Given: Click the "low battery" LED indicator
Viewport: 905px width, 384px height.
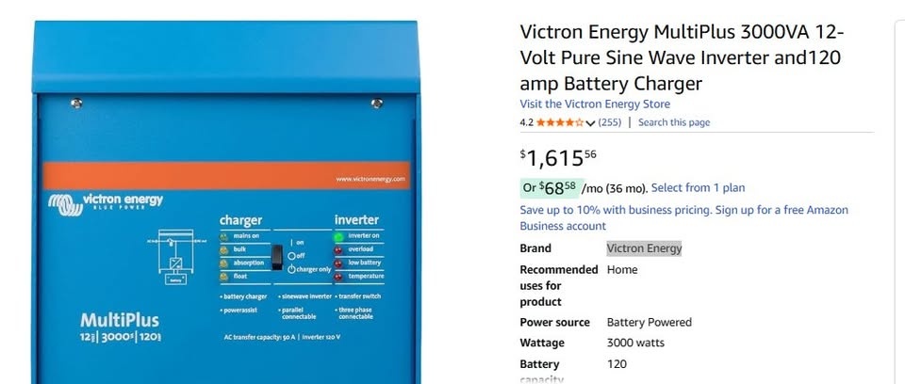Looking at the screenshot, I should [339, 263].
